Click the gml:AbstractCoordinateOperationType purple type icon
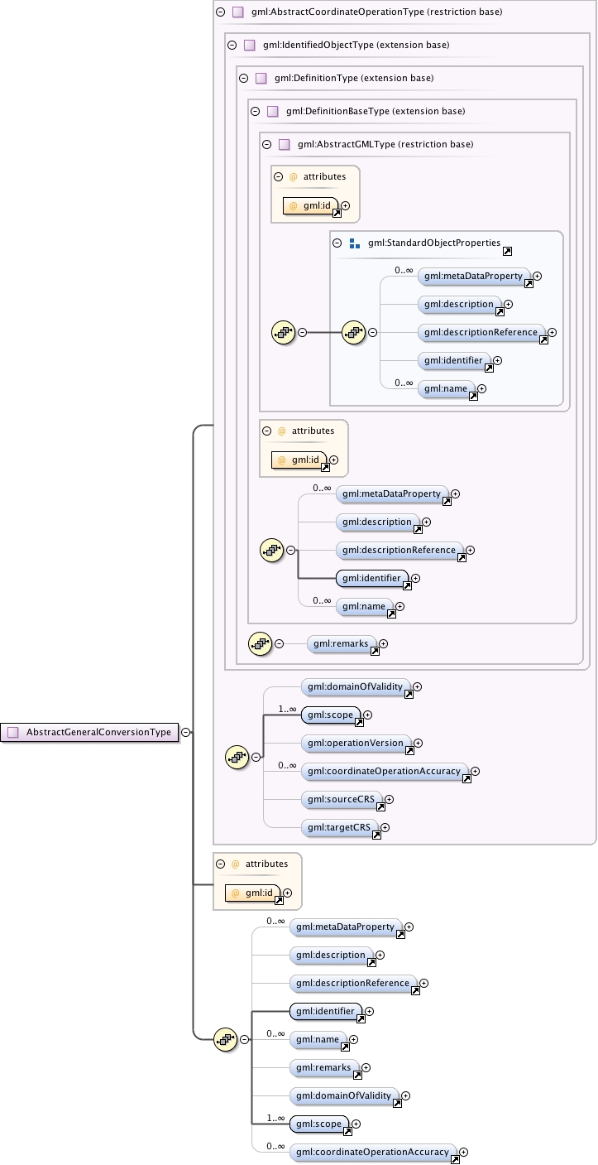The width and height of the screenshot is (598, 1165). point(238,12)
